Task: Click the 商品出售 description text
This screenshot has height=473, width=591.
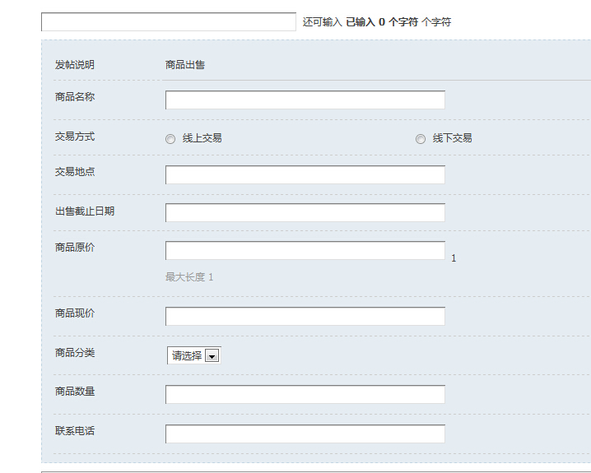Action: [x=185, y=65]
